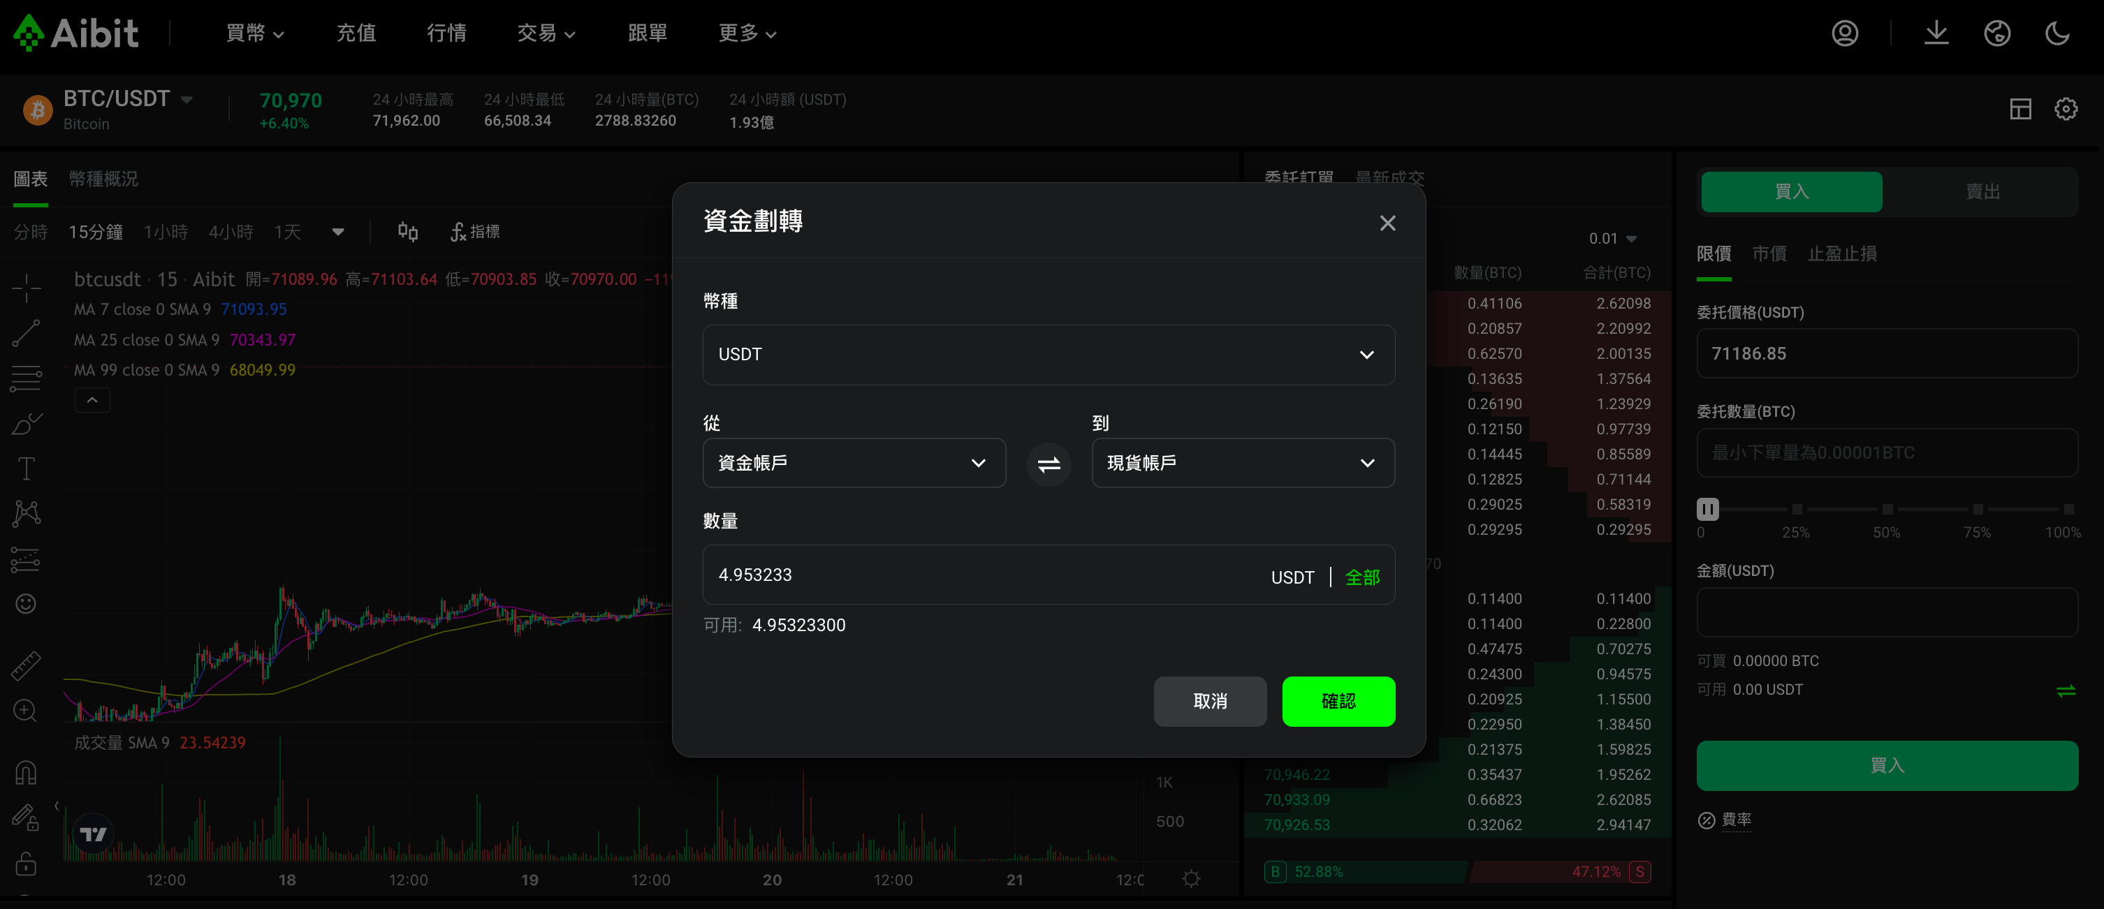Click the 委托價格 price input field
The height and width of the screenshot is (909, 2104).
(x=1887, y=353)
